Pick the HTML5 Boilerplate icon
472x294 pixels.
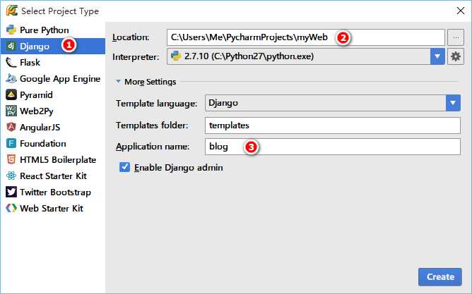pos(11,159)
